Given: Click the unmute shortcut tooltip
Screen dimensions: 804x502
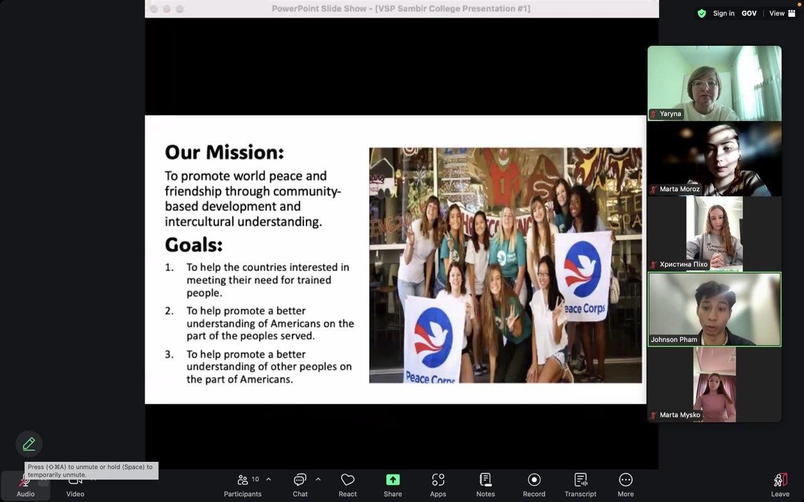Looking at the screenshot, I should pos(91,471).
